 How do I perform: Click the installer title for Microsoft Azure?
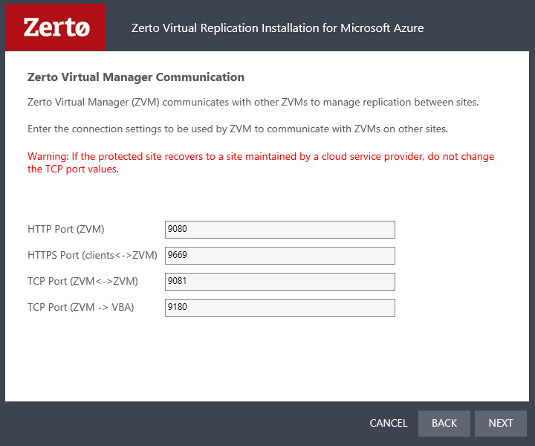[x=277, y=28]
